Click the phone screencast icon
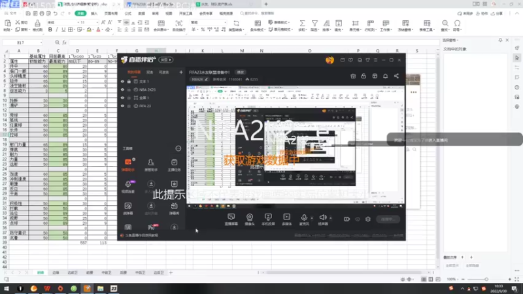 268,217
